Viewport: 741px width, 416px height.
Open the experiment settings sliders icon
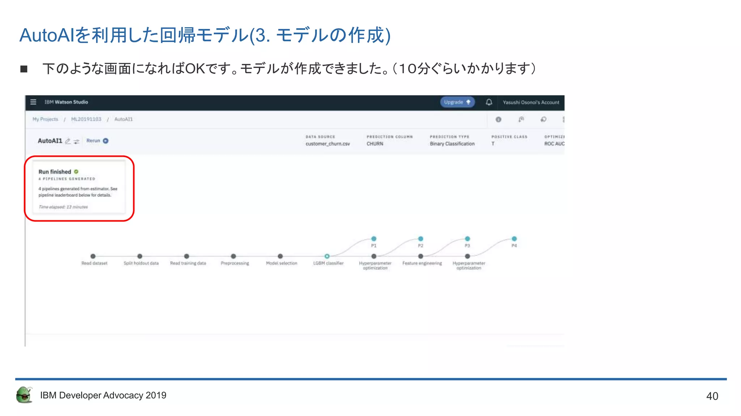(x=76, y=141)
